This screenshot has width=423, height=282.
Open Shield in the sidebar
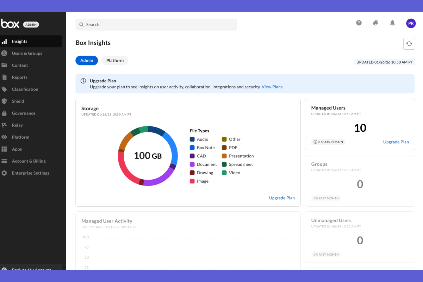pyautogui.click(x=31, y=101)
